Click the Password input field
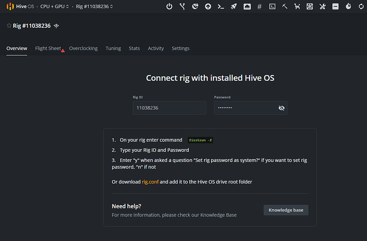 [x=251, y=108]
